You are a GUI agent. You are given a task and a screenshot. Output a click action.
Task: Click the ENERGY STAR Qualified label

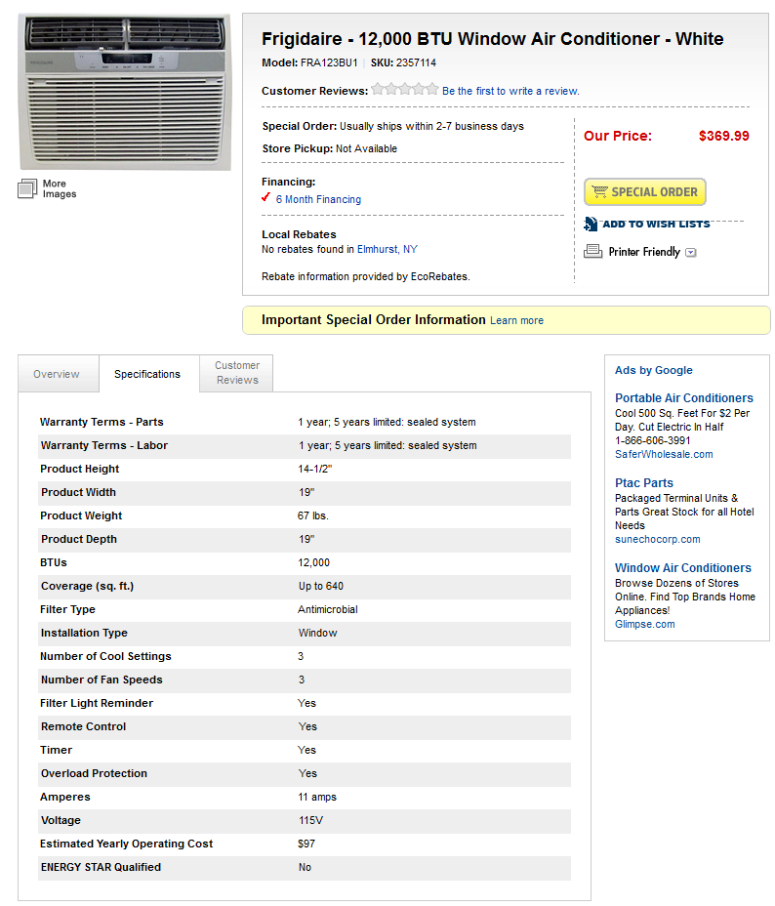tap(102, 867)
